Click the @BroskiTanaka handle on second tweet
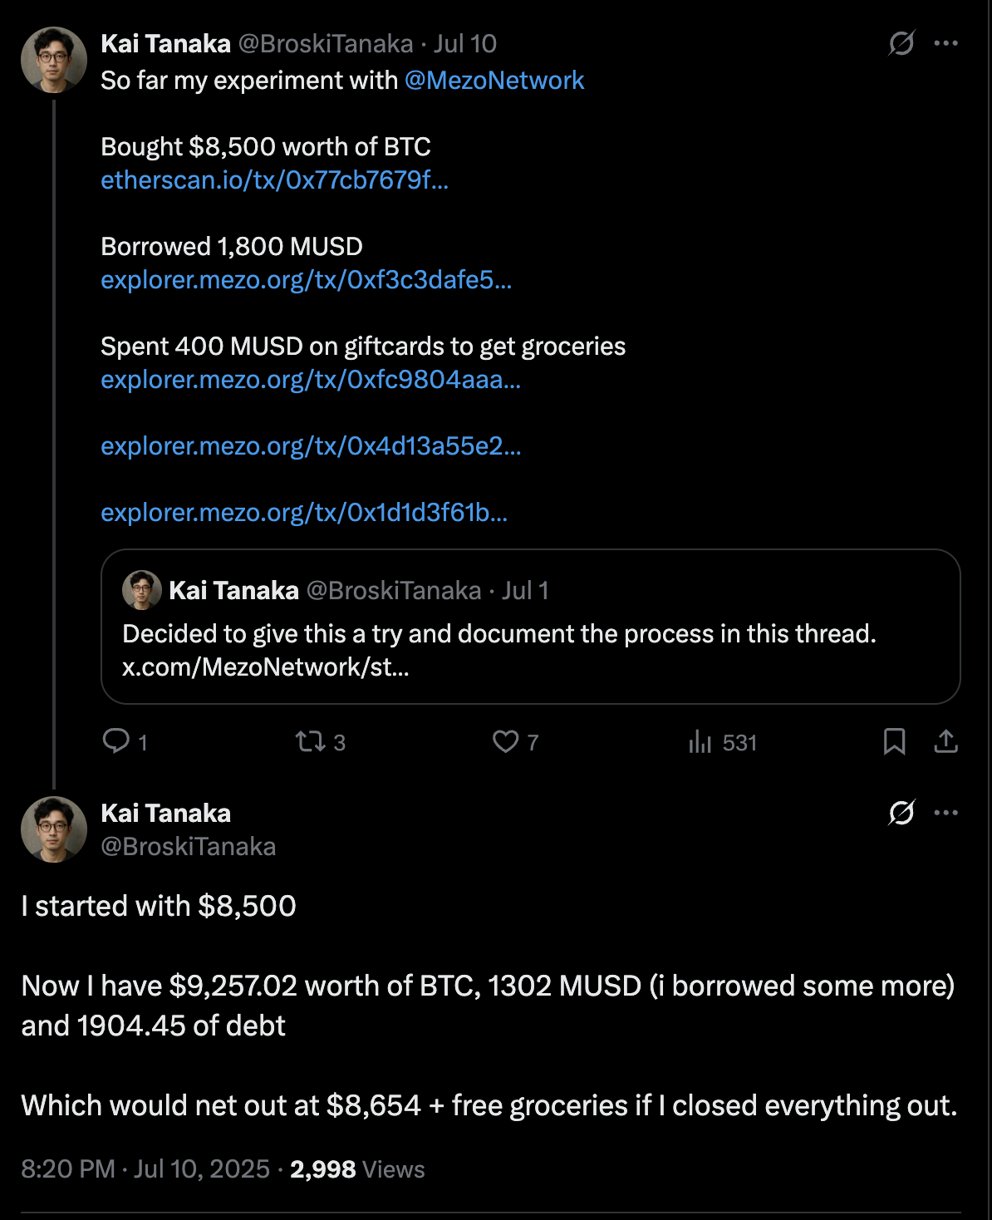Viewport: 992px width, 1220px height. pos(189,847)
